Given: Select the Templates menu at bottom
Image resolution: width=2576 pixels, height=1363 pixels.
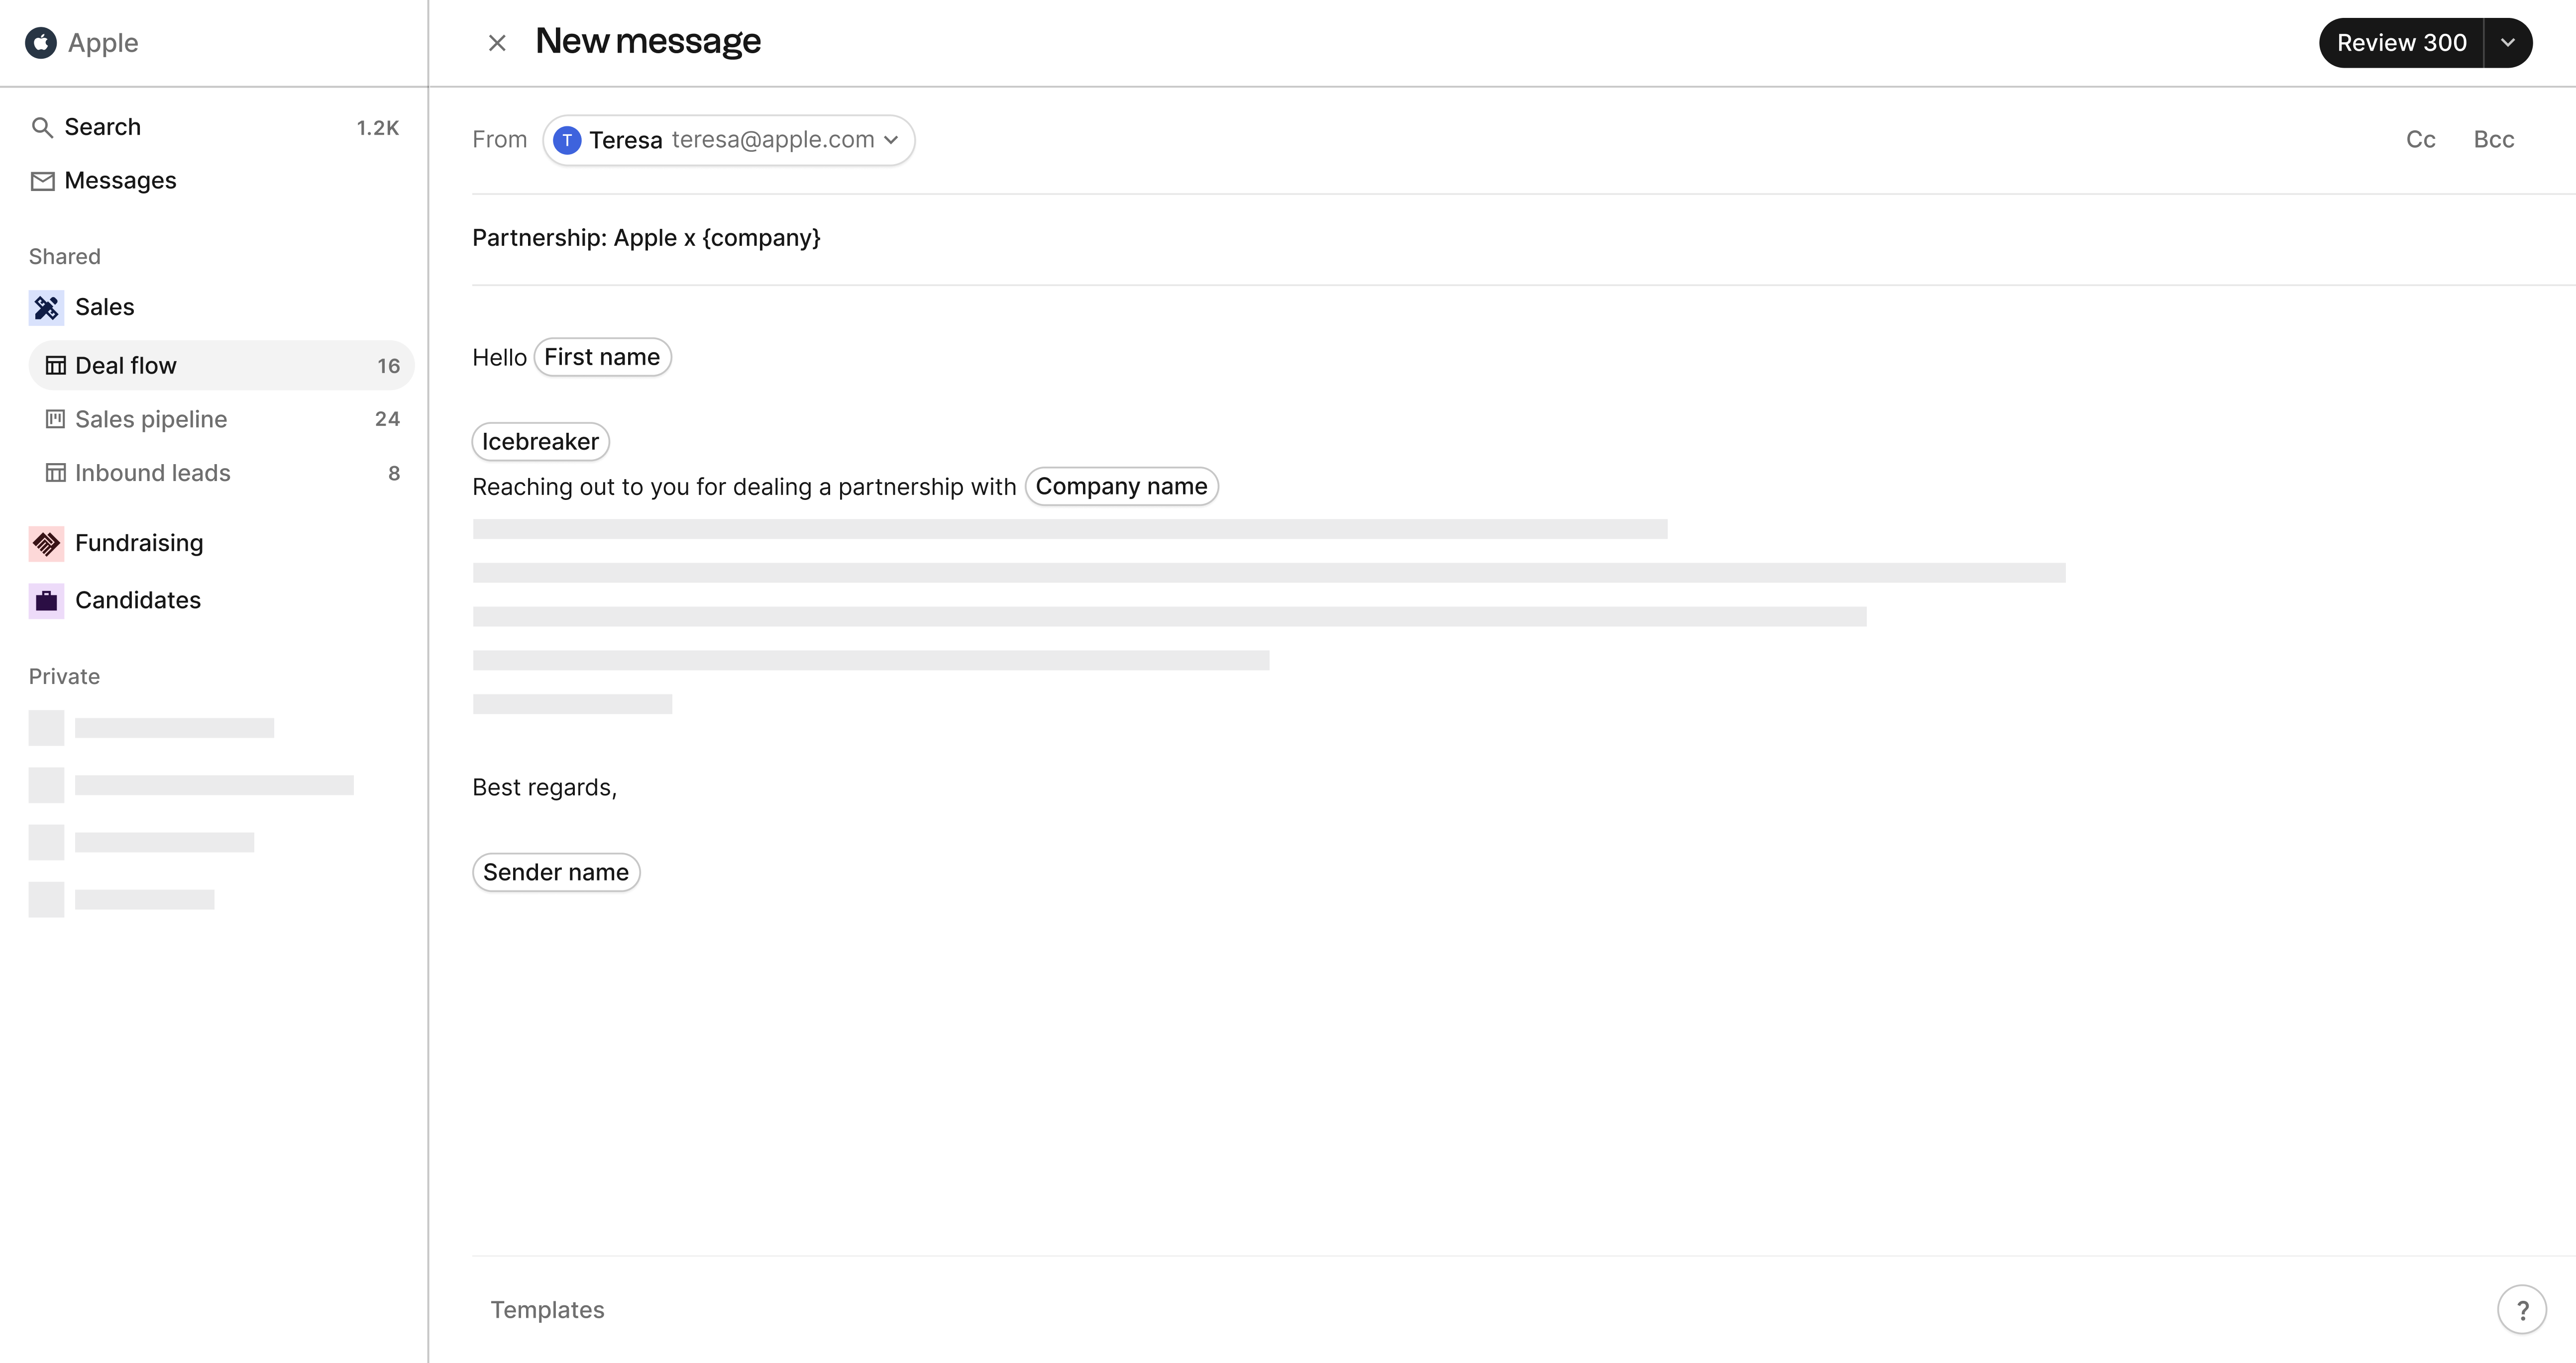Looking at the screenshot, I should pyautogui.click(x=545, y=1308).
